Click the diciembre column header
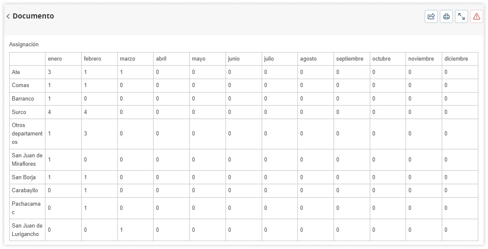This screenshot has width=488, height=249. [x=456, y=59]
